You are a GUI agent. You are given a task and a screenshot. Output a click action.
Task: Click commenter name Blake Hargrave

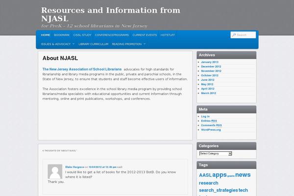point(74,167)
